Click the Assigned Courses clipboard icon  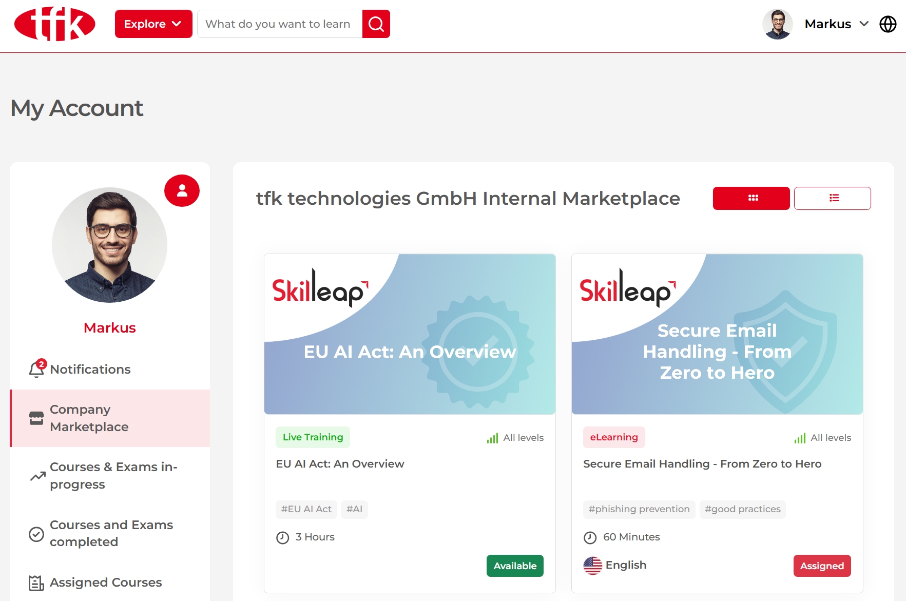tap(36, 583)
